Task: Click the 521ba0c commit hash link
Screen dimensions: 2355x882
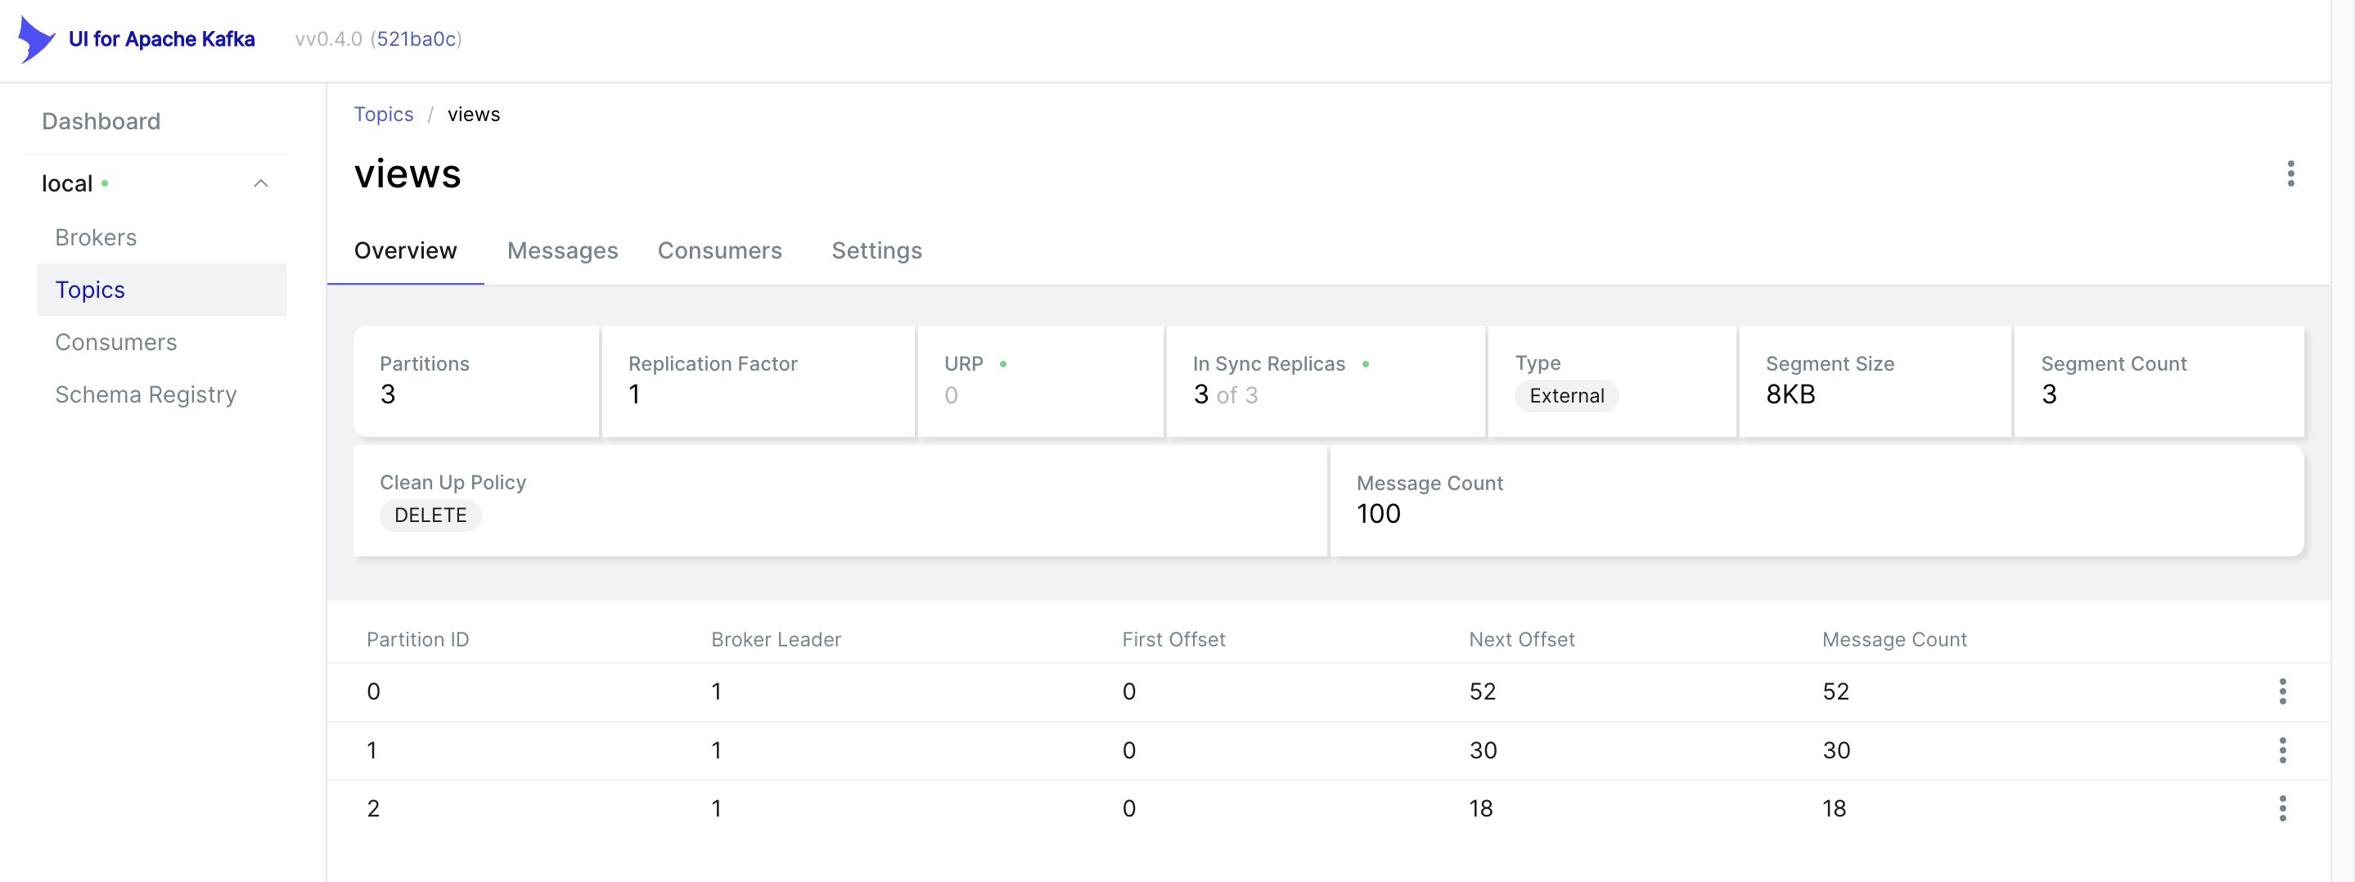Action: (x=416, y=39)
